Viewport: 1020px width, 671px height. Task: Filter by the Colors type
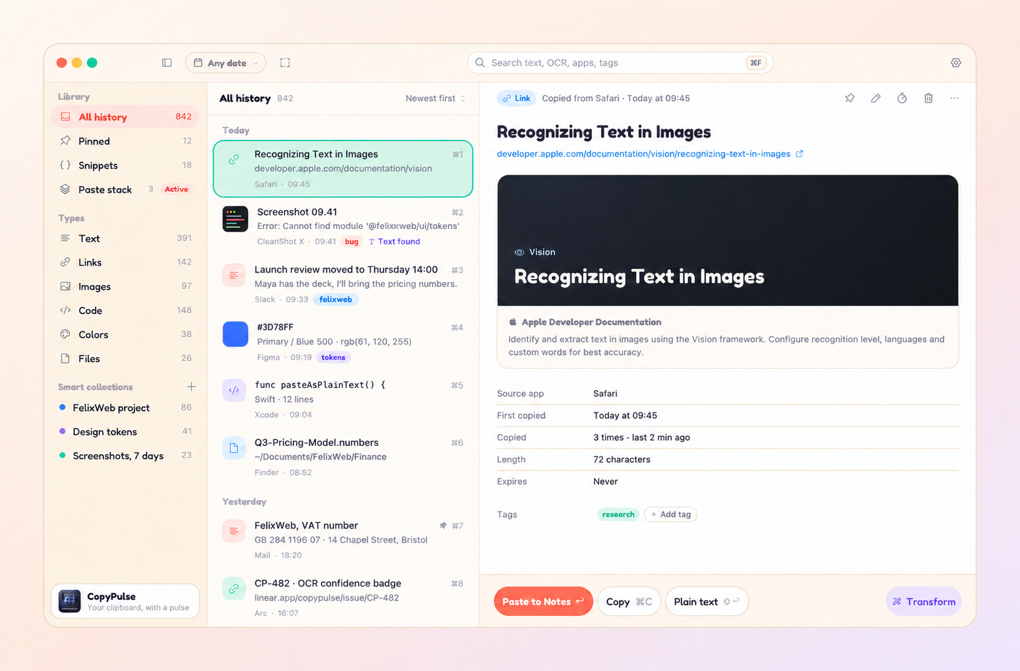(125, 335)
